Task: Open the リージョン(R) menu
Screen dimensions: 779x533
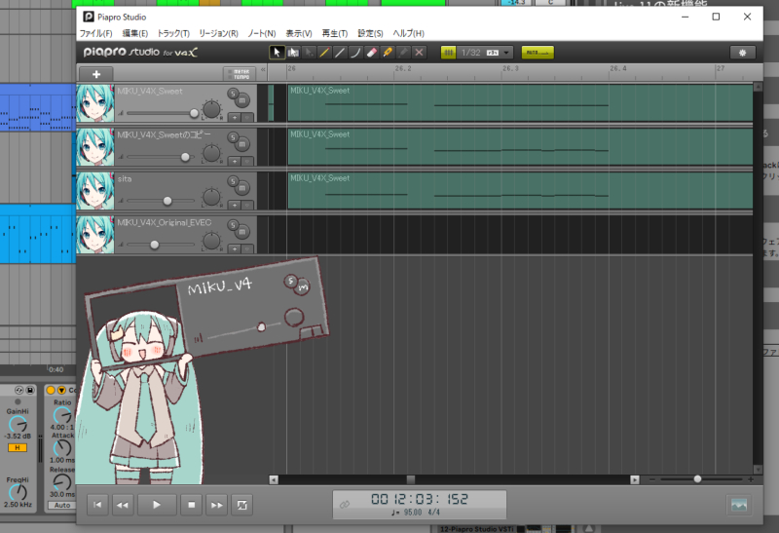Action: click(218, 33)
